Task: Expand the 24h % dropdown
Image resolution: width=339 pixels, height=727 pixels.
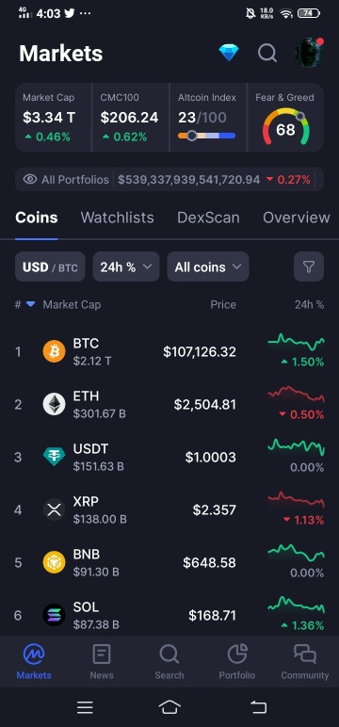Action: point(126,267)
